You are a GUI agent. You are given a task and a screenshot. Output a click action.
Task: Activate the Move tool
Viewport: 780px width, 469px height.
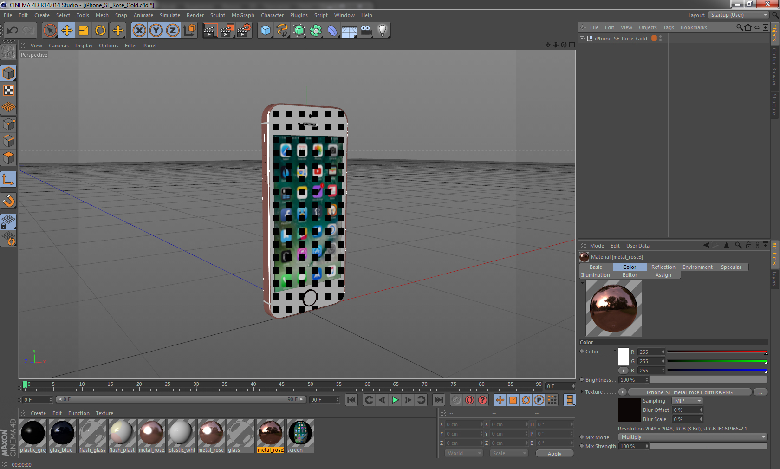(67, 31)
